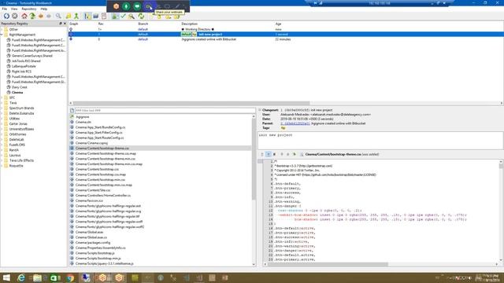Expand the Utilities folder

click(x=2, y=119)
